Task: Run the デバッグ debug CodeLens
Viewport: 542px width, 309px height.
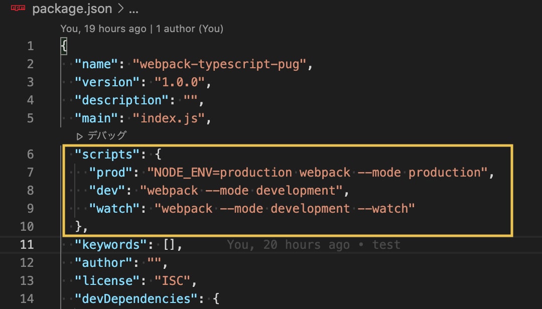Action: [107, 135]
